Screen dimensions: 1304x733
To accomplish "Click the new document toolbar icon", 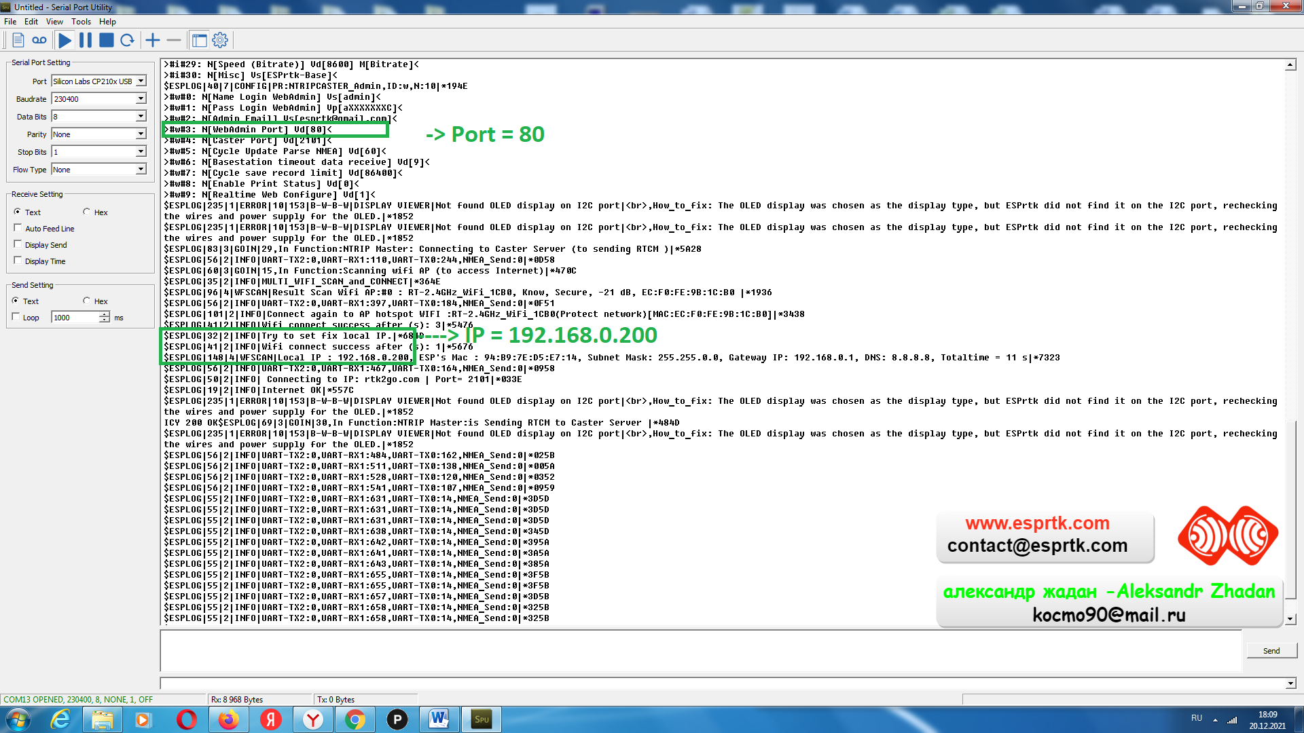I will [x=18, y=41].
